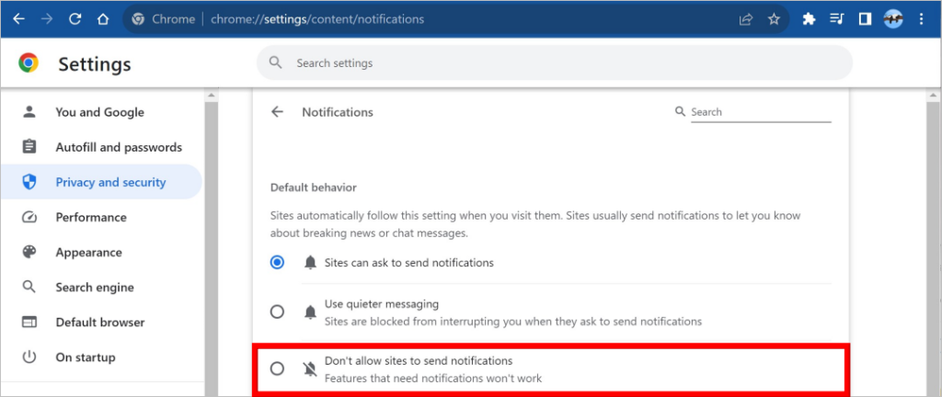
Task: Click the address bar URL
Action: (317, 19)
